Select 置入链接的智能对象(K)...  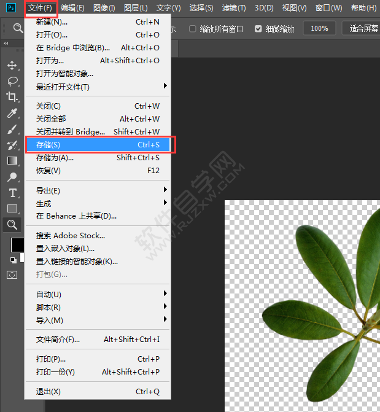[98, 261]
